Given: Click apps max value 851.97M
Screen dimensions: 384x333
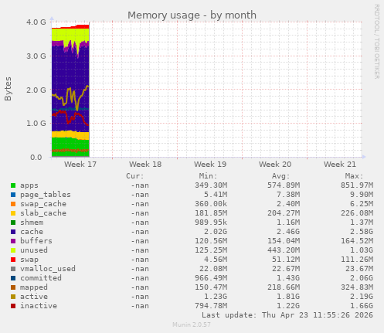Looking at the screenshot, I should pos(357,185).
